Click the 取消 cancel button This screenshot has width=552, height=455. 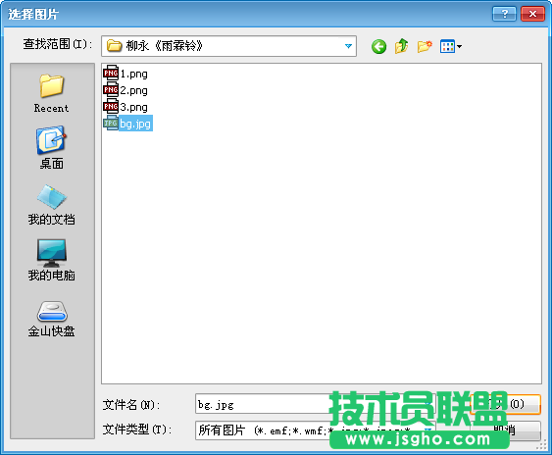pos(506,430)
